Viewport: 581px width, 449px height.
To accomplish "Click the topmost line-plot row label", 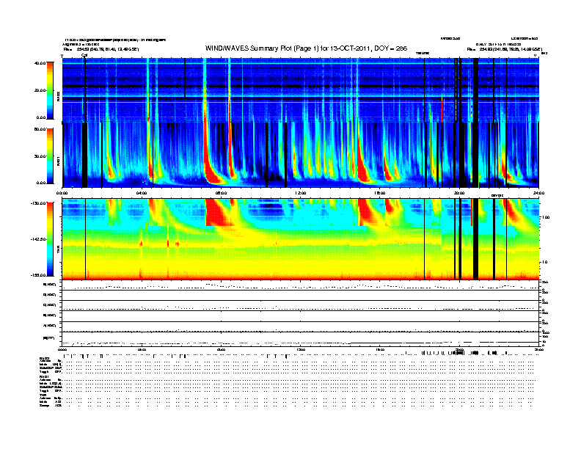I will 50,285.
